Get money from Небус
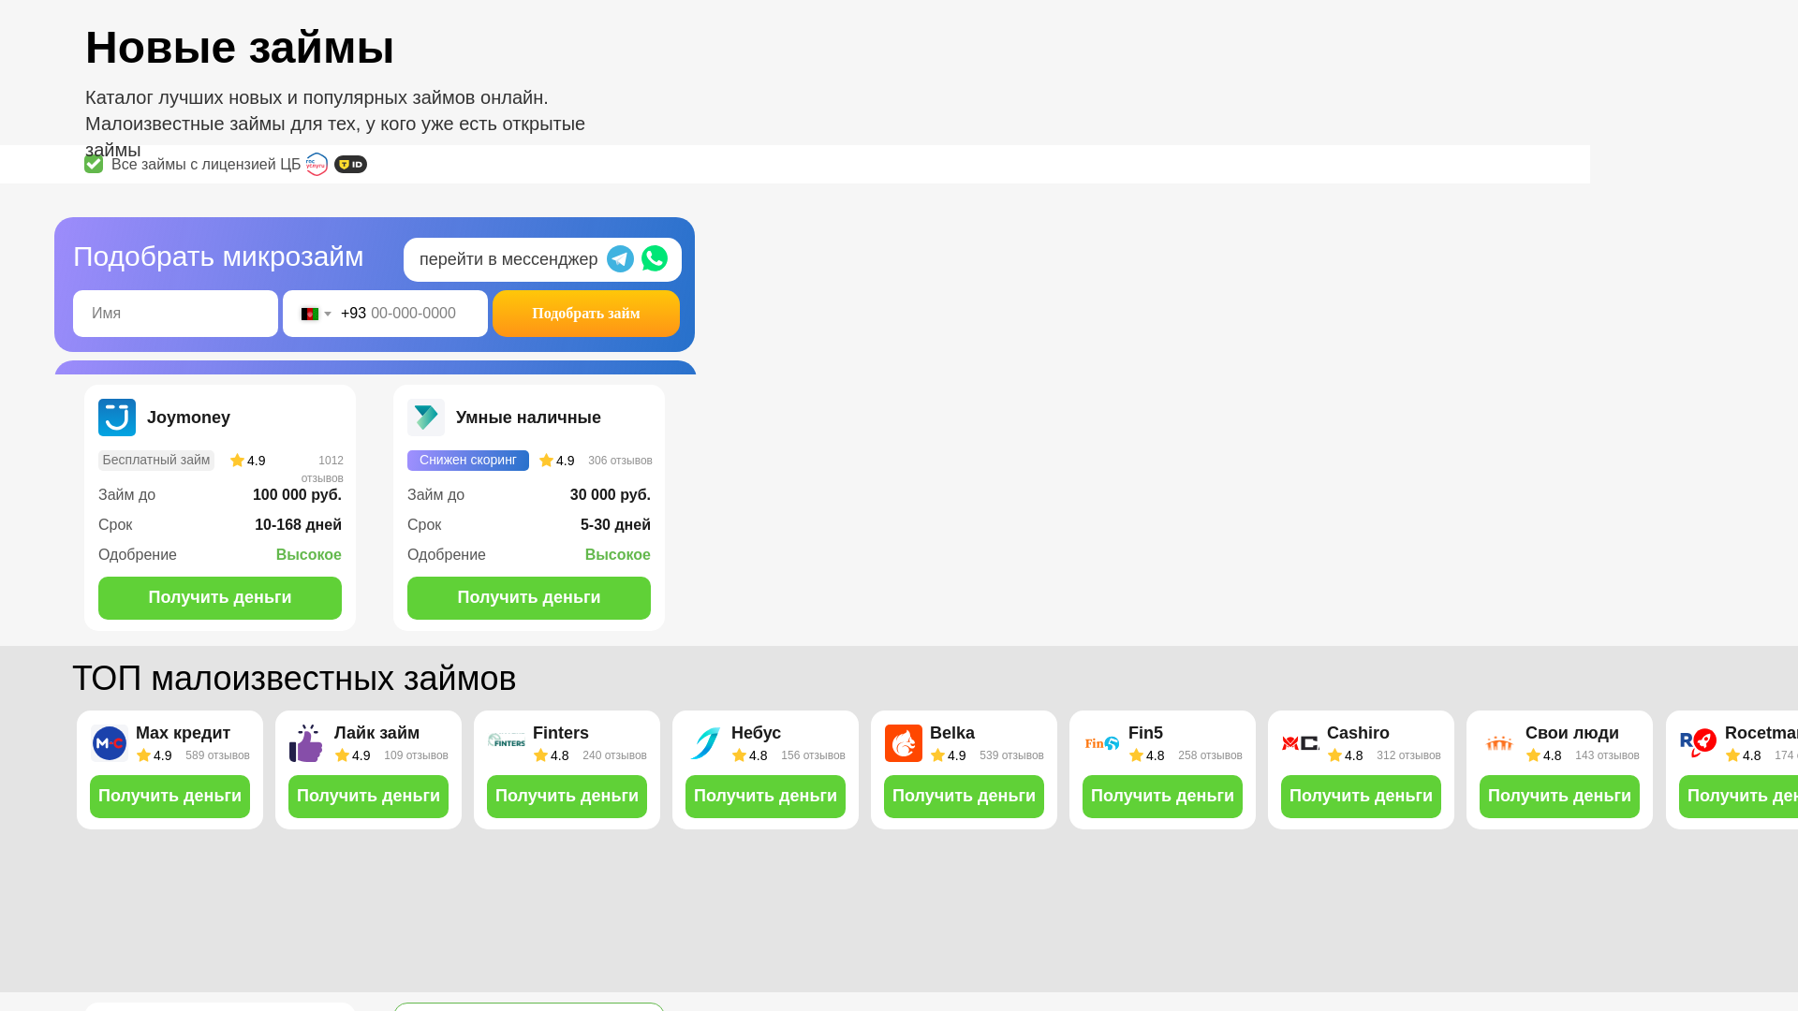Screen dimensions: 1798x1011 coord(765,797)
